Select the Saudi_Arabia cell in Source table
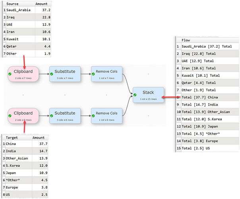This screenshot has width=240, height=199. (19, 10)
